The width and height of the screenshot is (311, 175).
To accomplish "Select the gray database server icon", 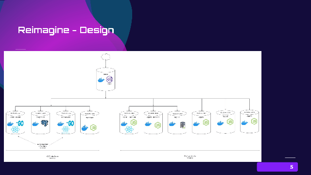I will [x=183, y=125].
